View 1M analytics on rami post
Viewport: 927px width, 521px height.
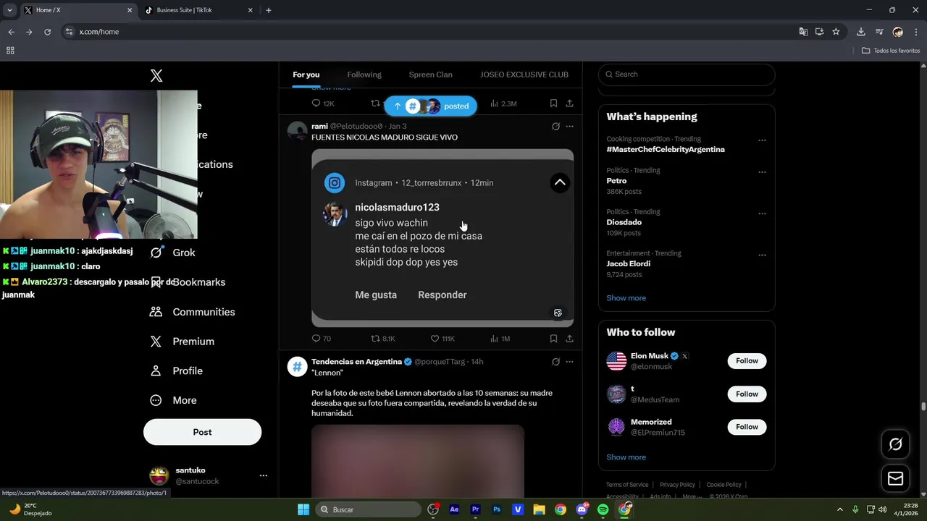click(x=500, y=339)
